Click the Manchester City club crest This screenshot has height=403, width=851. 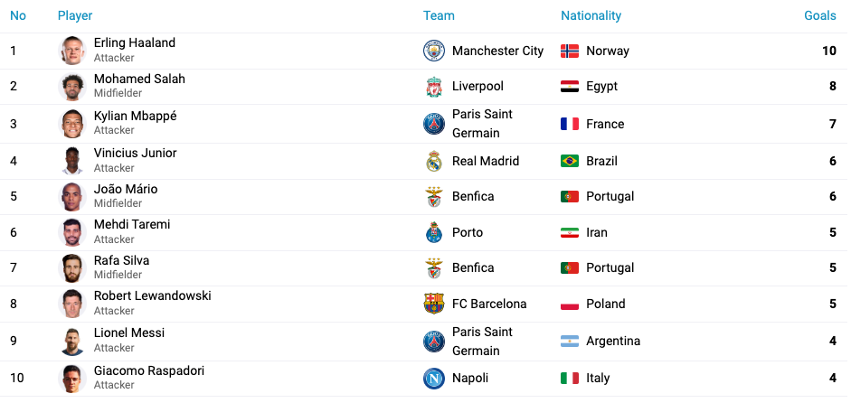tap(434, 51)
